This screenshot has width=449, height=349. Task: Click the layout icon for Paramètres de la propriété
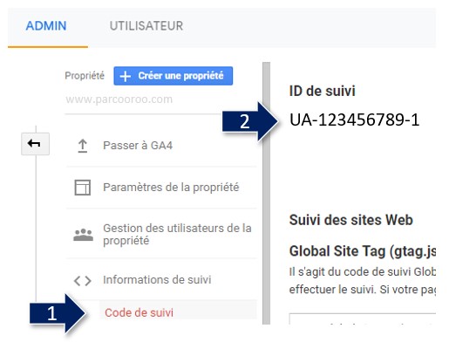click(83, 188)
